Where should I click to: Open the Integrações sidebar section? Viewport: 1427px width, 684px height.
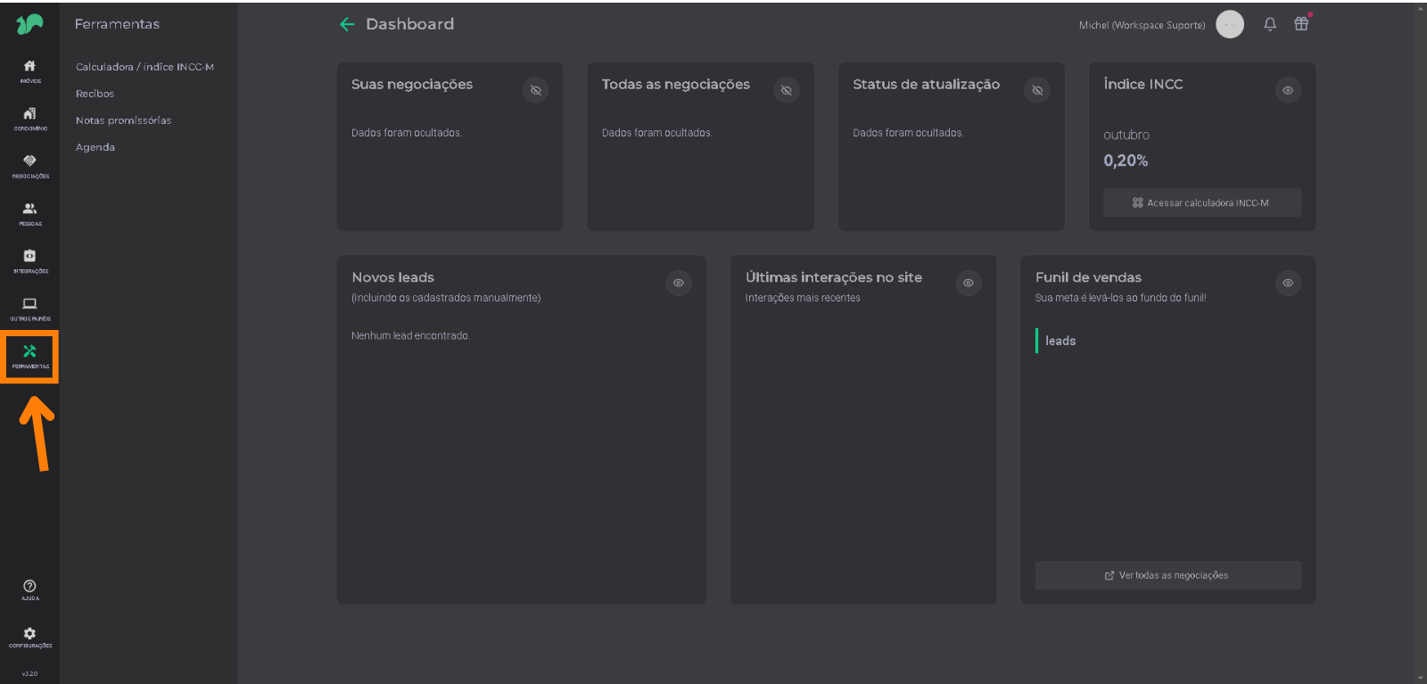click(x=29, y=260)
